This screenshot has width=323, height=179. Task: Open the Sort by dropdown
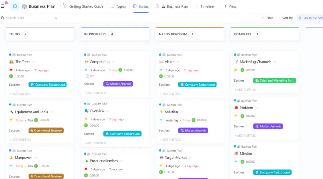[286, 18]
